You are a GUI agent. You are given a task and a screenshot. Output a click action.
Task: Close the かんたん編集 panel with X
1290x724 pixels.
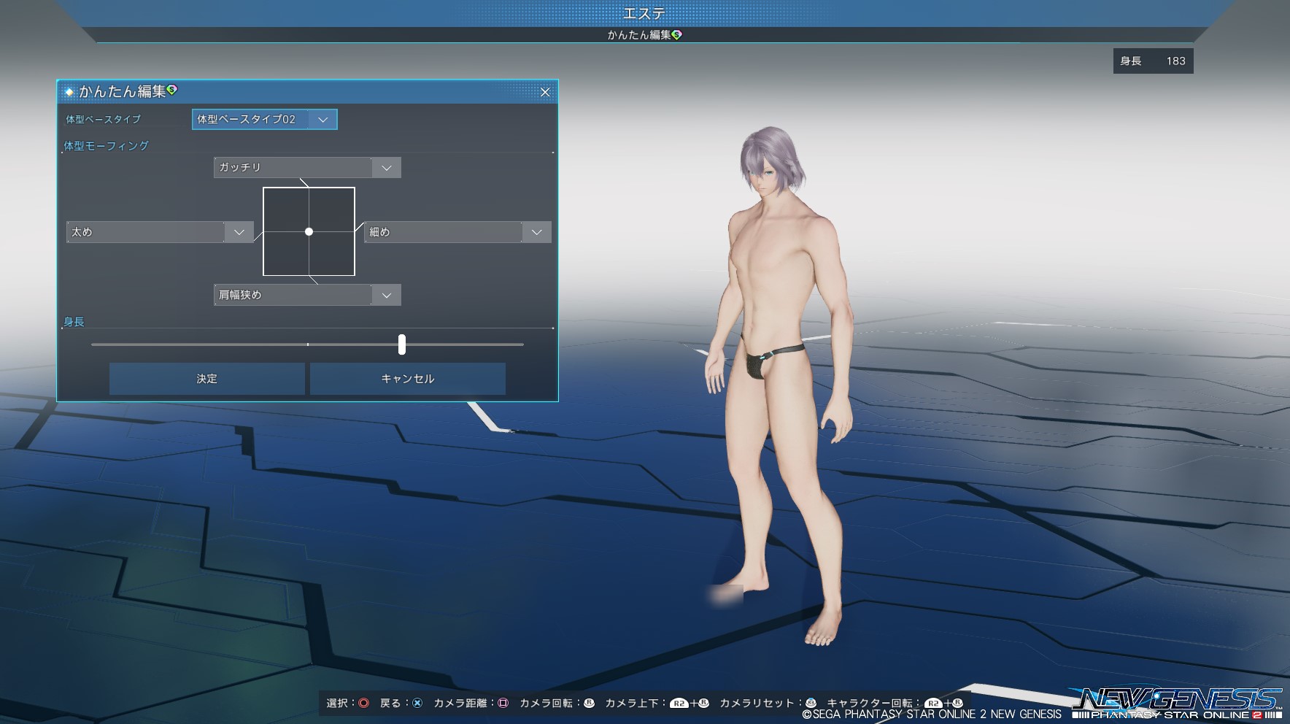[545, 92]
